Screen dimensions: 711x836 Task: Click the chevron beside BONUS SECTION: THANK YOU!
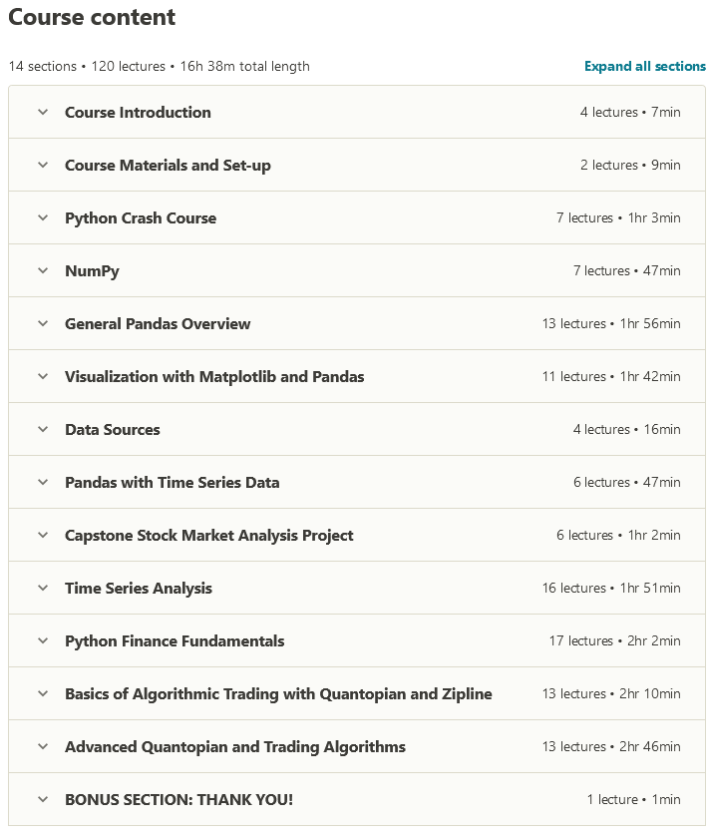43,800
